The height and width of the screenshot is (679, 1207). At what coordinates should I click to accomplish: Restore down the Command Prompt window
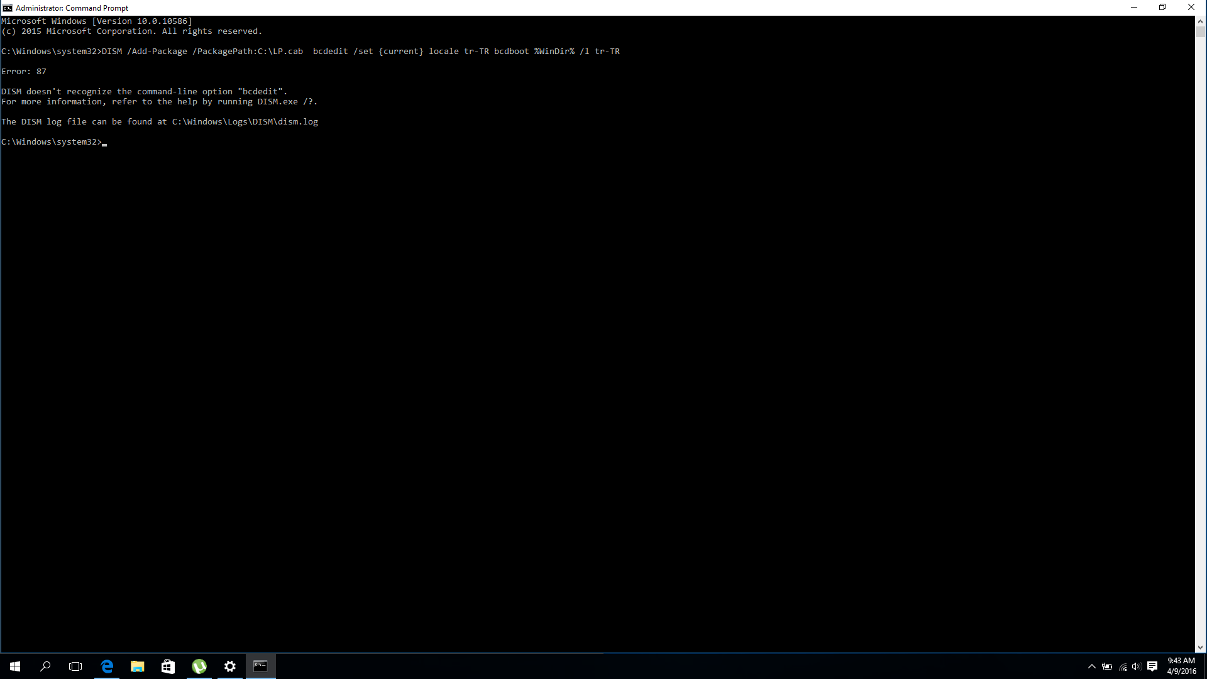pyautogui.click(x=1162, y=8)
